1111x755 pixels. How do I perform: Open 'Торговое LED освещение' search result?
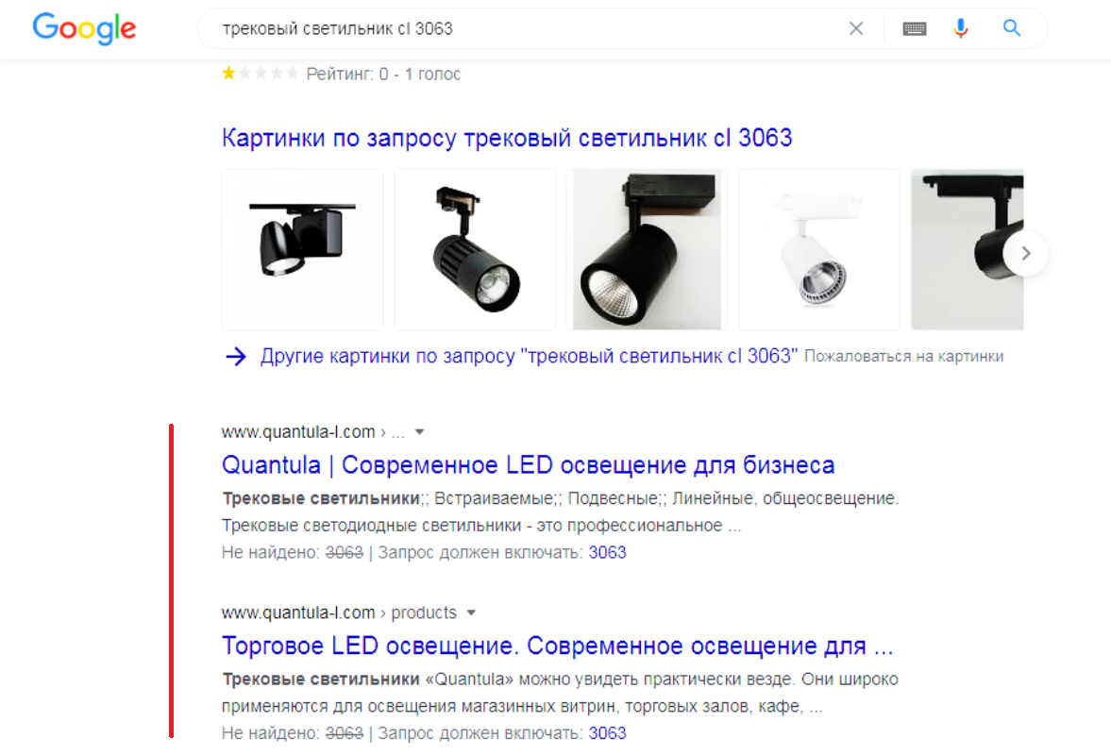coord(558,646)
